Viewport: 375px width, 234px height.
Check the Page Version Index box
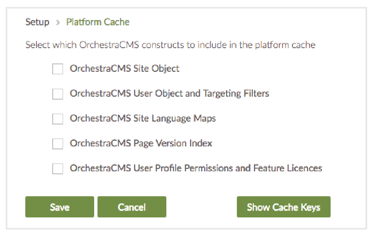click(58, 144)
